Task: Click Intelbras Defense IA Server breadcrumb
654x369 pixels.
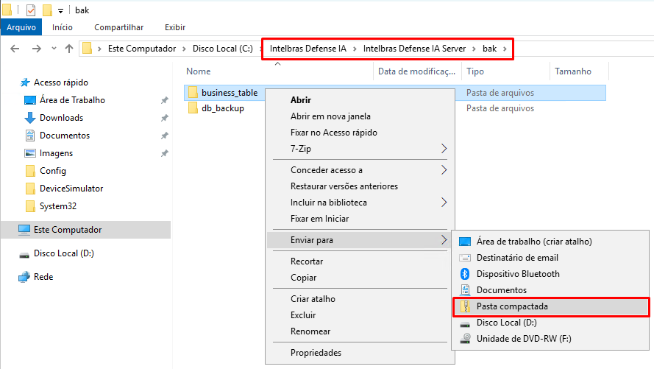Action: tap(414, 49)
